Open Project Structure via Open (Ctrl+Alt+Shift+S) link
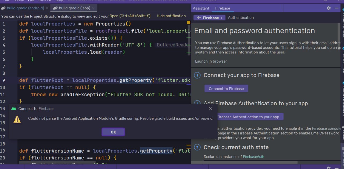 [130, 16]
